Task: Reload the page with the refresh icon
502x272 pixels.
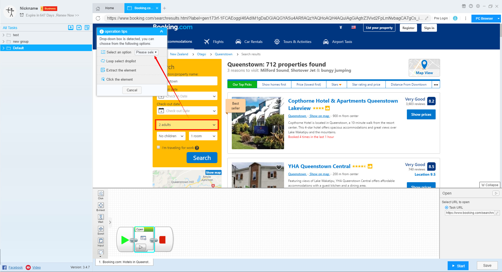Action: point(98,18)
